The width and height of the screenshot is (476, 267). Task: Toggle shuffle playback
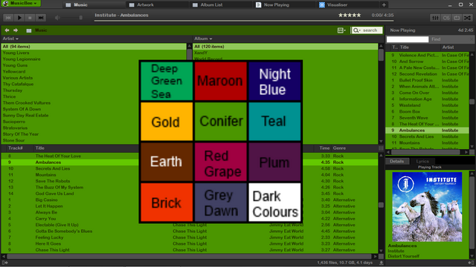467,18
